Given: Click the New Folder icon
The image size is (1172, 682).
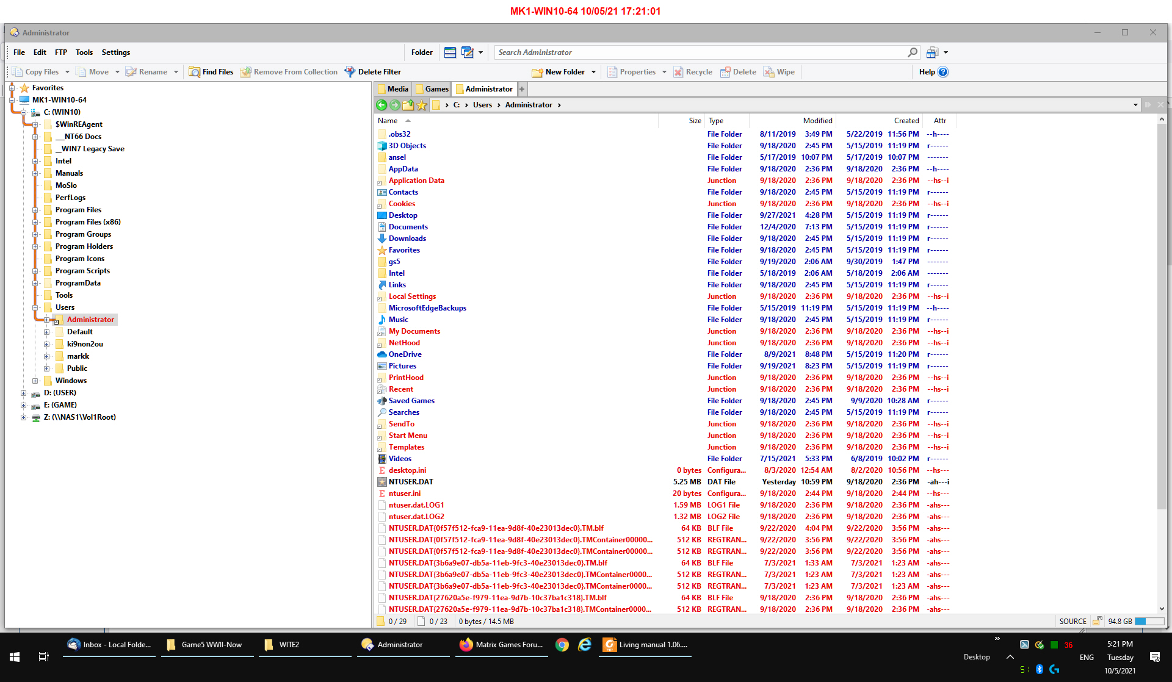Looking at the screenshot, I should [x=537, y=72].
